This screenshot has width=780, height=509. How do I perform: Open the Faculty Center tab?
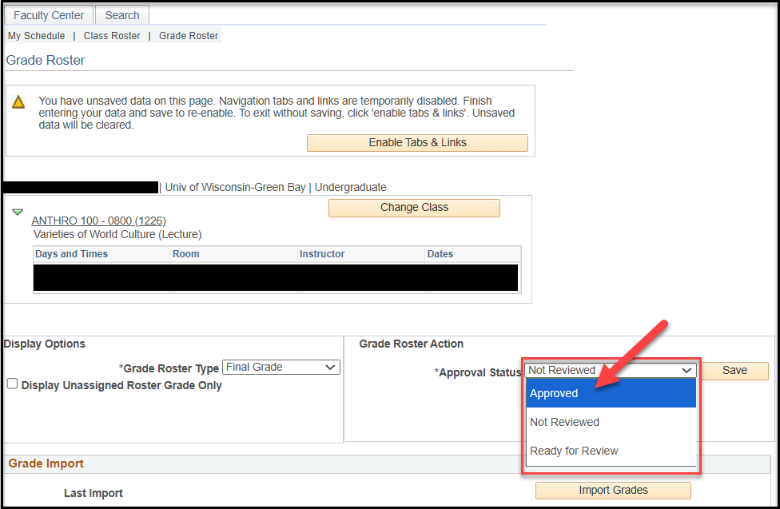coord(49,15)
